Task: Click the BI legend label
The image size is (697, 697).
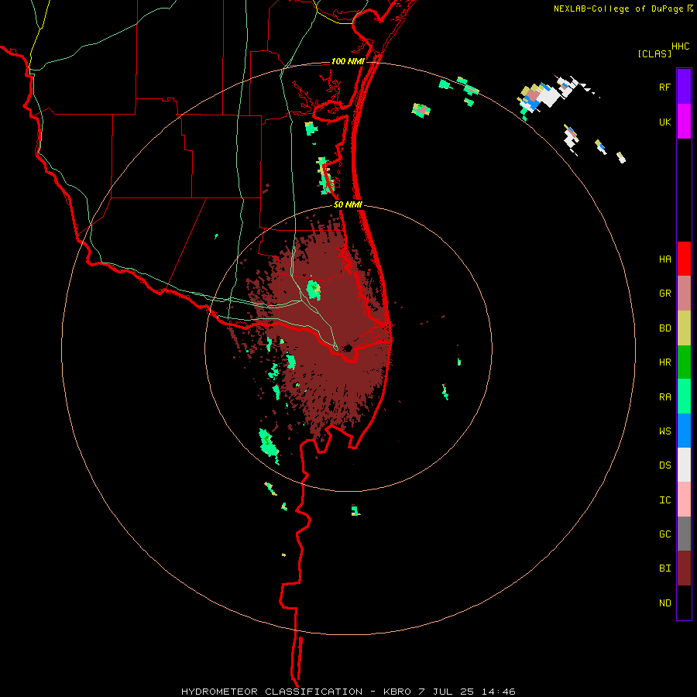Action: [664, 568]
